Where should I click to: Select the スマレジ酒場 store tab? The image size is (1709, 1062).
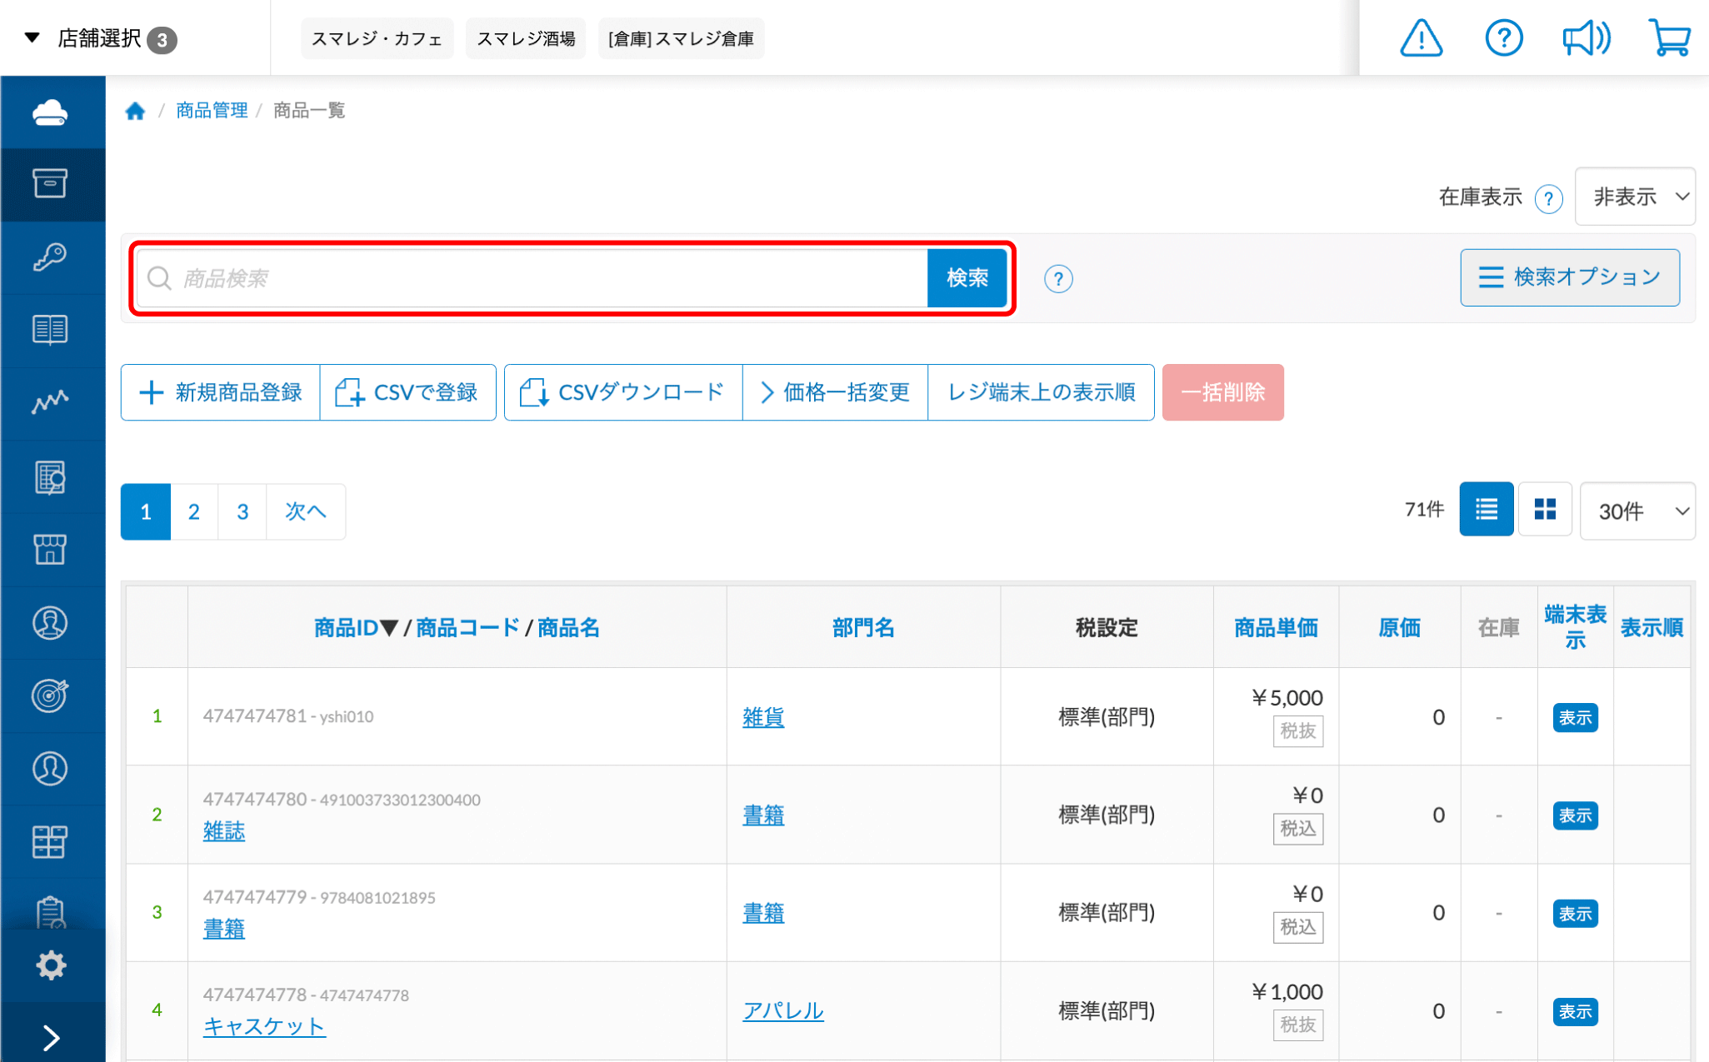pos(526,38)
